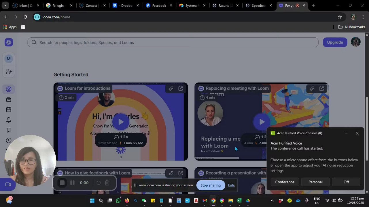Open the Apps shortcut in bookmarks bar
The height and width of the screenshot is (207, 369).
tap(10, 27)
